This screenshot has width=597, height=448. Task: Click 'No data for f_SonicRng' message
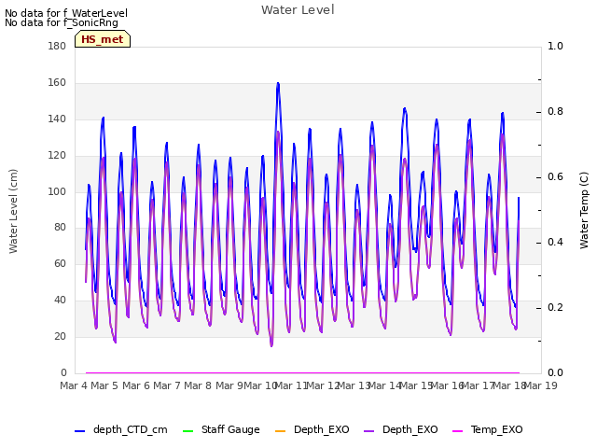[x=62, y=22]
